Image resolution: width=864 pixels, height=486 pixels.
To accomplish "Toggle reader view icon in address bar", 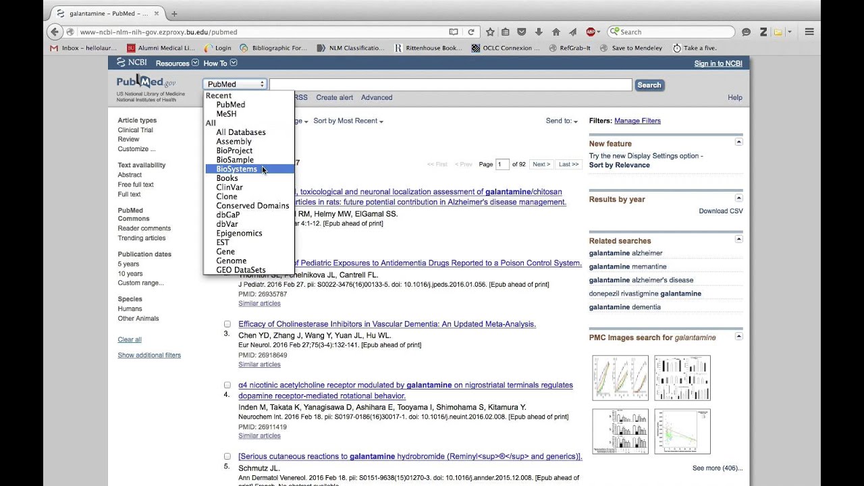I will coord(454,32).
